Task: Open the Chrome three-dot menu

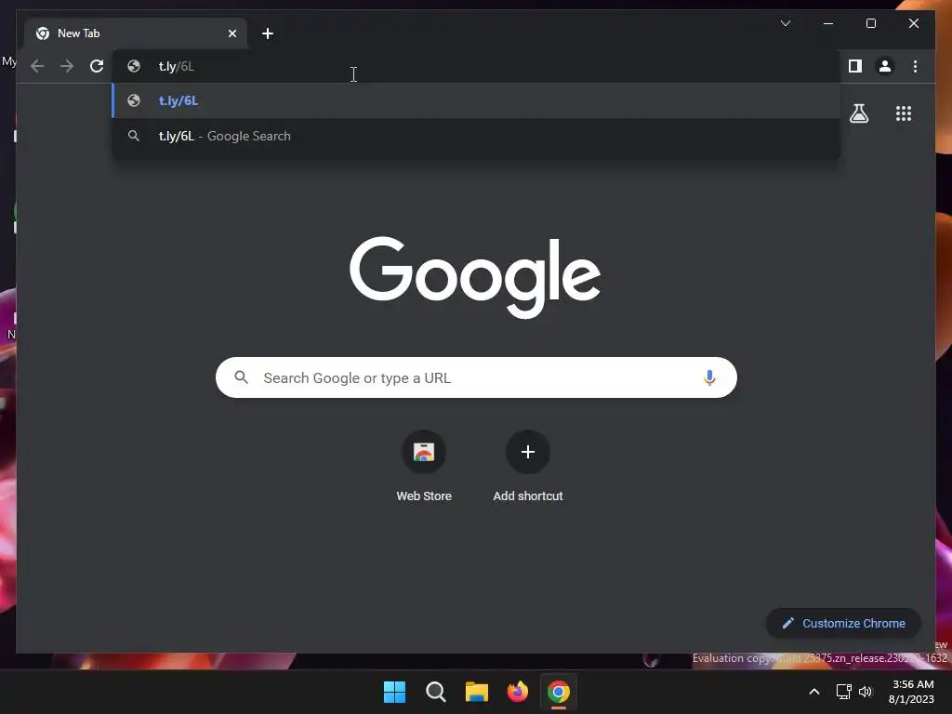Action: [x=915, y=66]
